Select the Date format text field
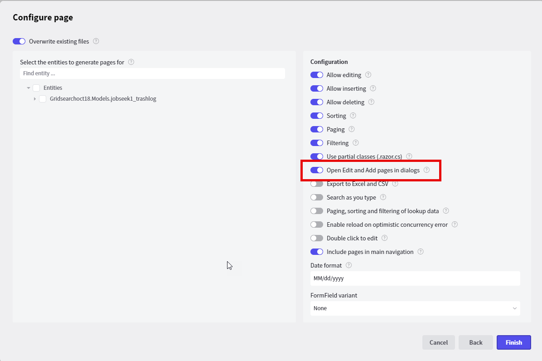 click(x=415, y=278)
